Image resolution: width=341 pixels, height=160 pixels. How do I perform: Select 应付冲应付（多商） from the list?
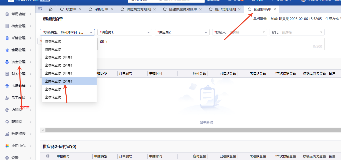[58, 81]
